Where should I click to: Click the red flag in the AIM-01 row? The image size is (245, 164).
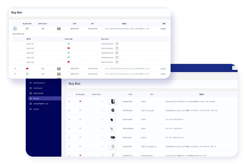[x=80, y=101]
